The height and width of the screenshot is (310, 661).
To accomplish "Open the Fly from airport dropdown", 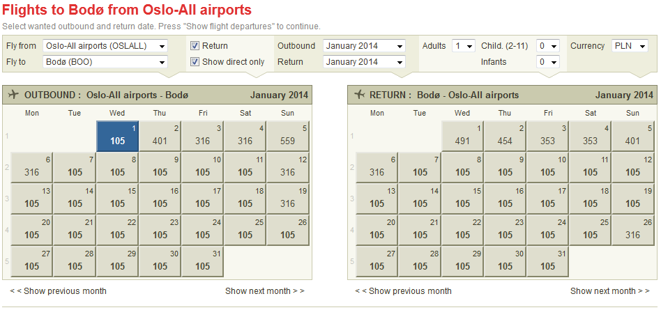I will [105, 45].
